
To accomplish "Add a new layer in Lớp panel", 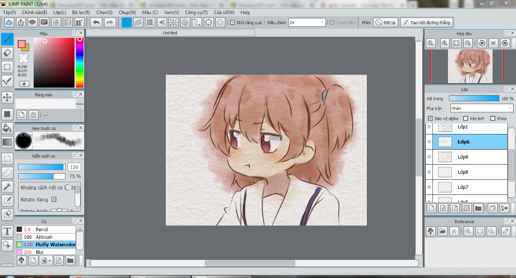I will [x=432, y=208].
